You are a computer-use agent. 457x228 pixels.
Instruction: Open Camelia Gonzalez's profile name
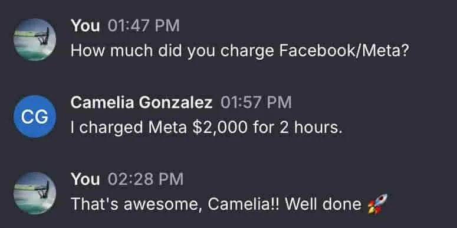click(142, 102)
